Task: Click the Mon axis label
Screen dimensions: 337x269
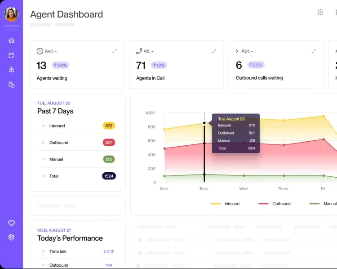Action: (x=164, y=189)
